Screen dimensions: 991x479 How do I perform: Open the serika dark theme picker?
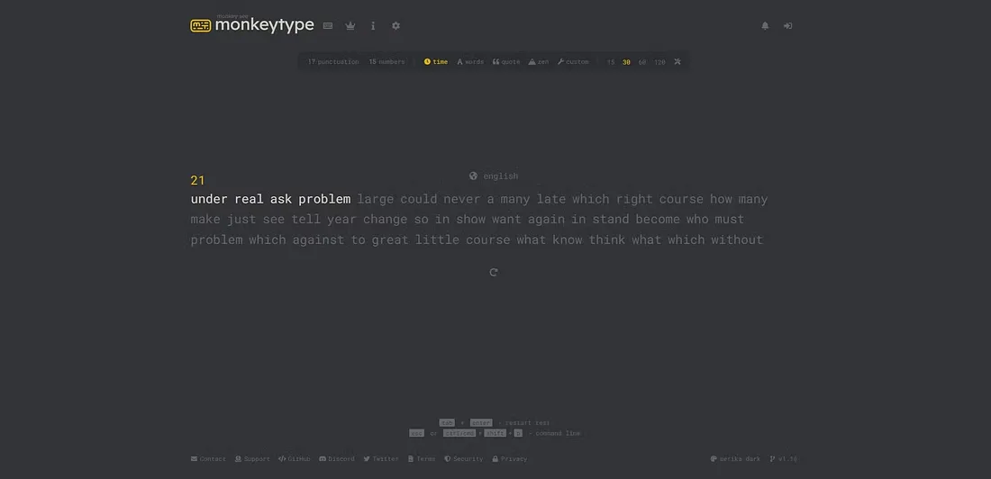point(735,459)
